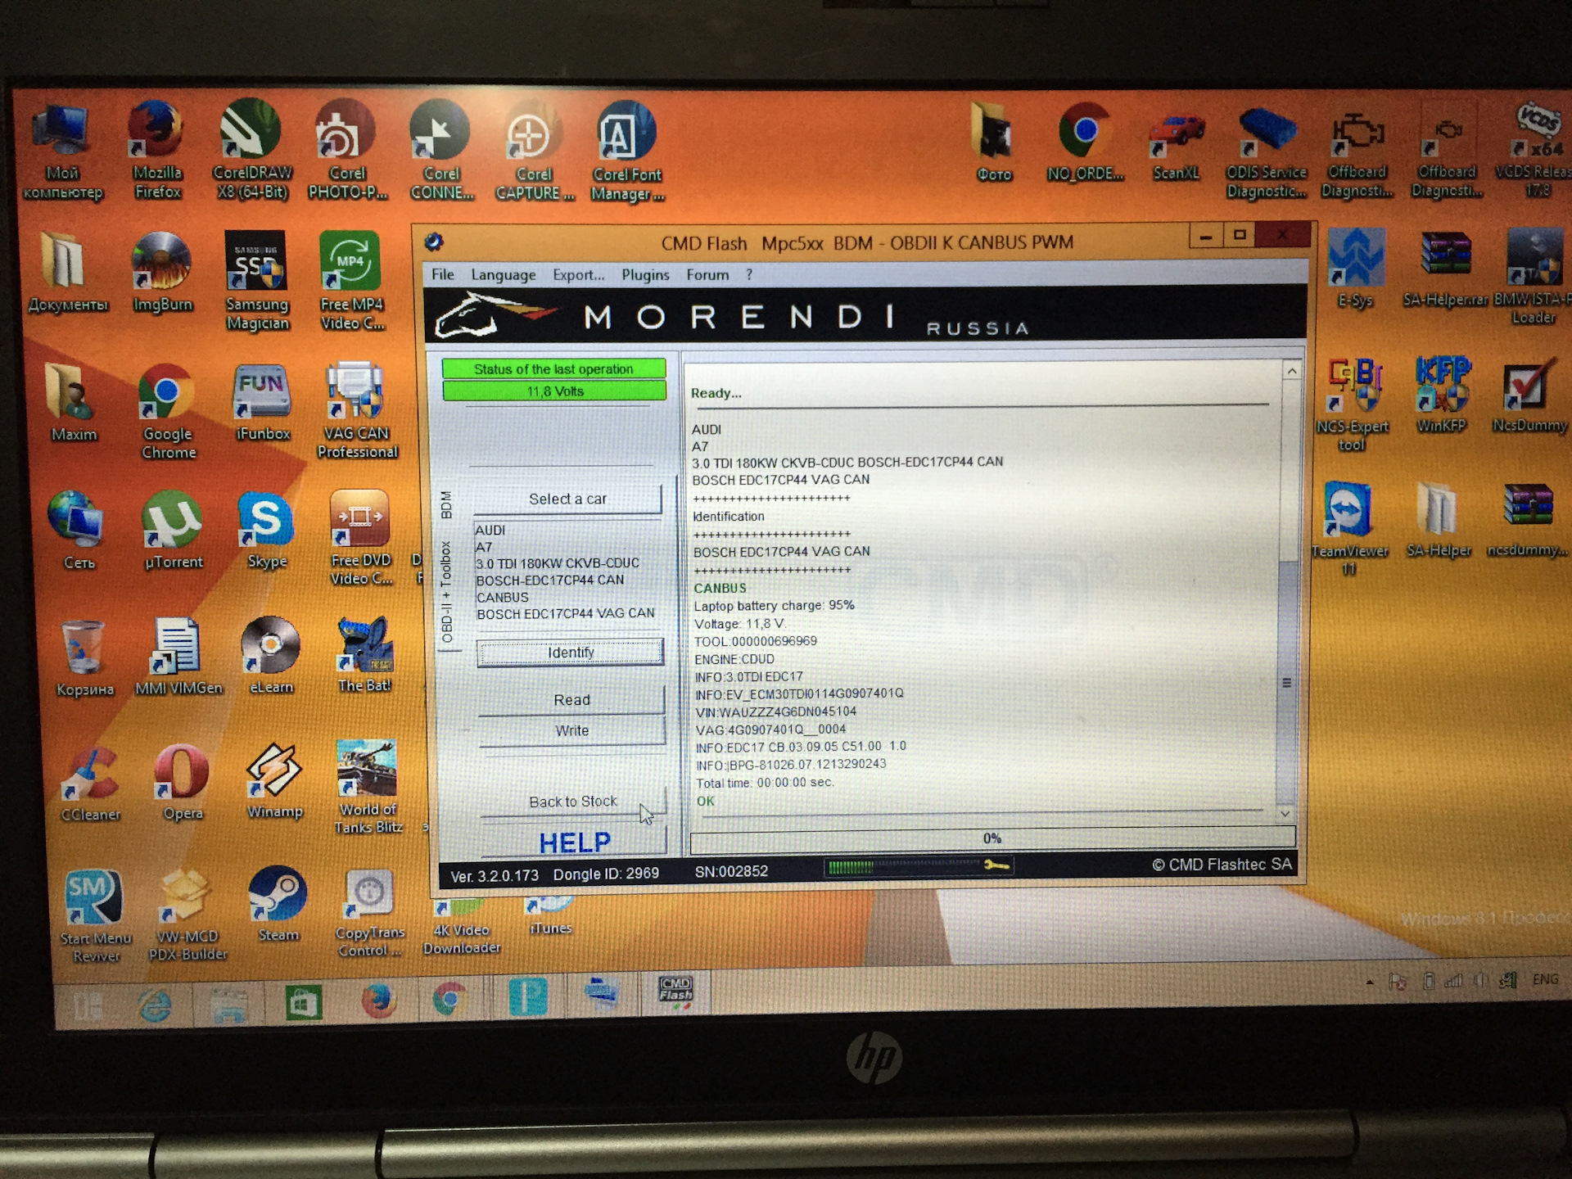Click the Read button
This screenshot has height=1179, width=1572.
571,700
